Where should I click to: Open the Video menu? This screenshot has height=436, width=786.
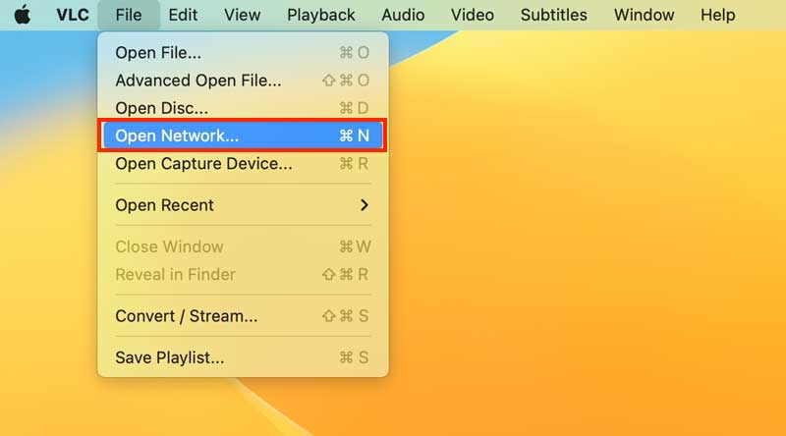[473, 15]
